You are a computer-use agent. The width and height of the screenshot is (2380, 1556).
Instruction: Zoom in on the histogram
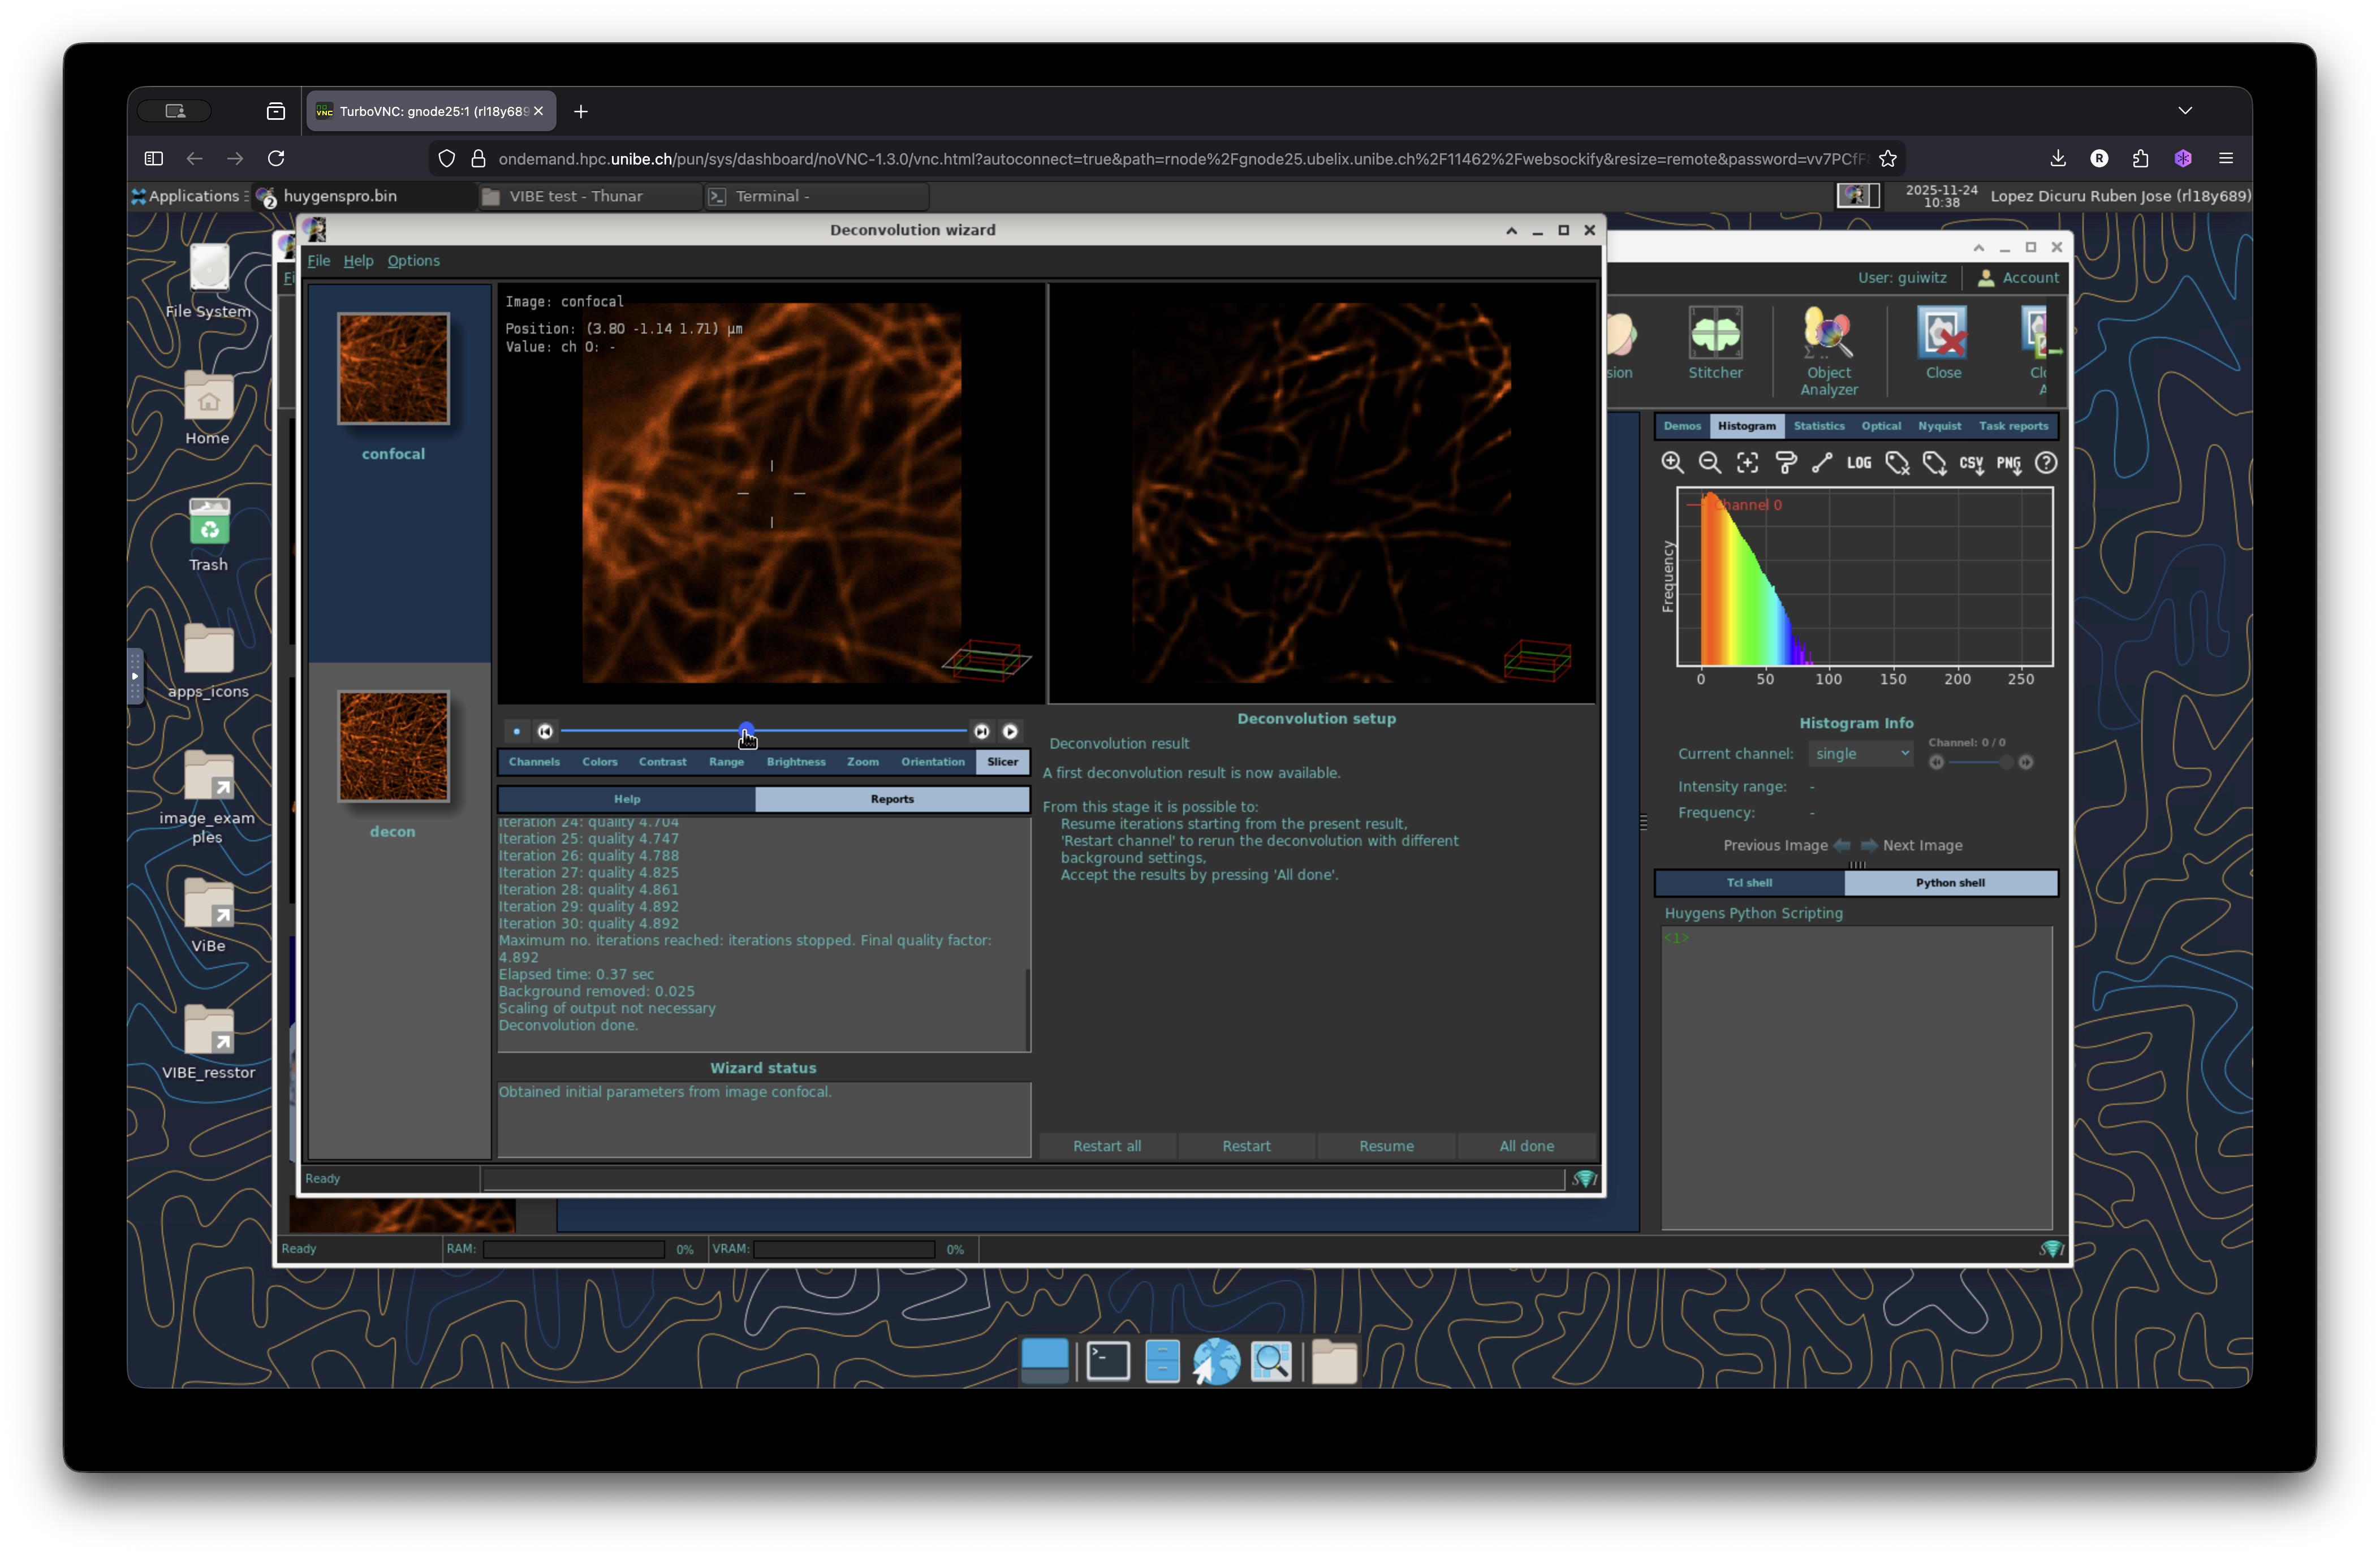1673,463
